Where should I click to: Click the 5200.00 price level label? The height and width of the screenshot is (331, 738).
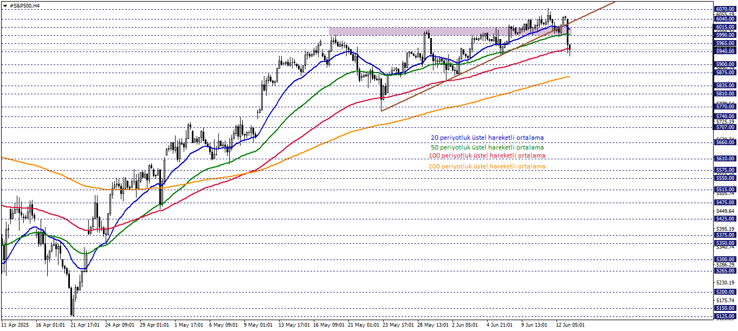(x=725, y=292)
